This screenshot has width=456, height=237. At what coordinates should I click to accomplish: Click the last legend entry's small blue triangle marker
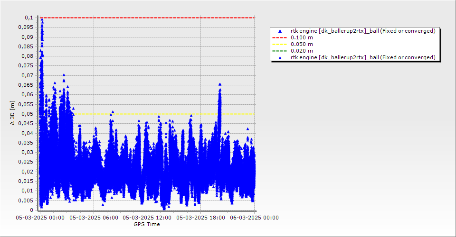(x=280, y=58)
